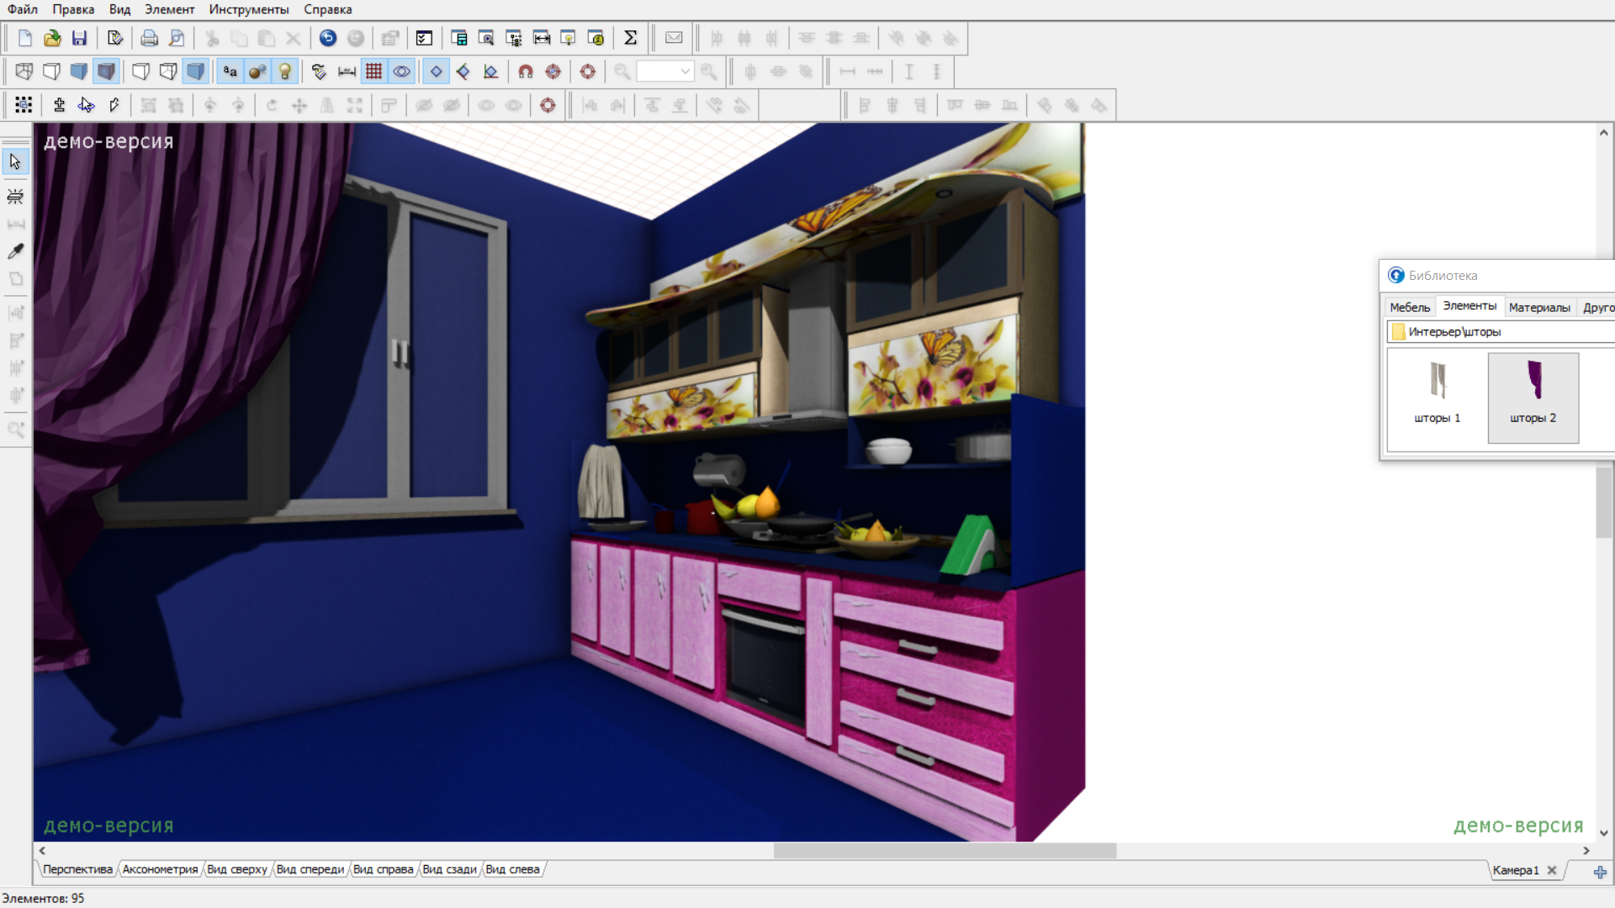Viewport: 1615px width, 908px height.
Task: Open the Мебель tab in Библиотека
Action: [1410, 307]
